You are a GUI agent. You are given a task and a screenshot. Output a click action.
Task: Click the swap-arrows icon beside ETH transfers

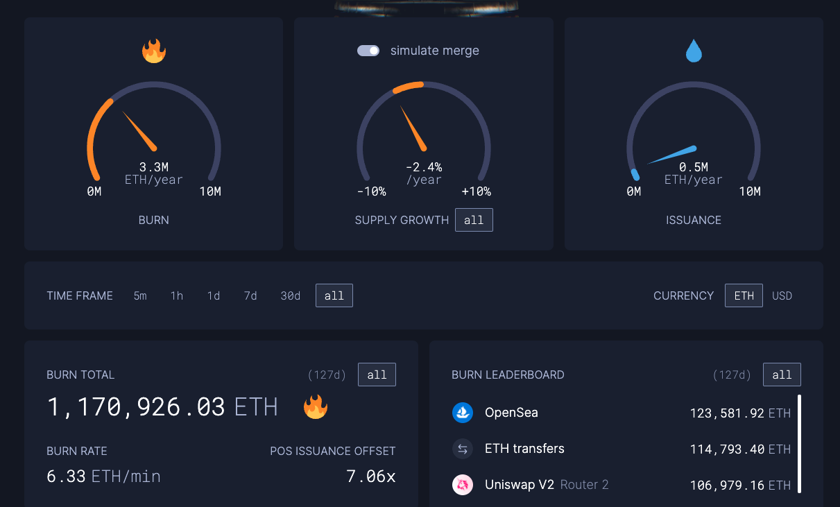(463, 449)
